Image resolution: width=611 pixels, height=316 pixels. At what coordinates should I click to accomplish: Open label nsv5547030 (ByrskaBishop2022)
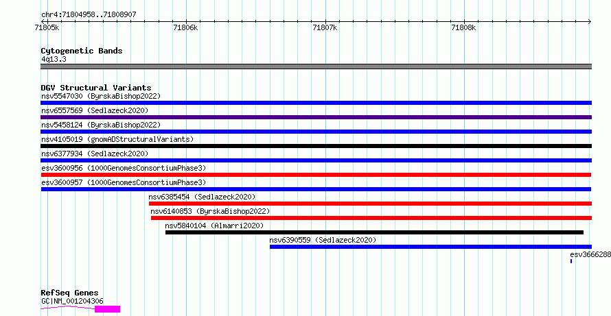101,96
